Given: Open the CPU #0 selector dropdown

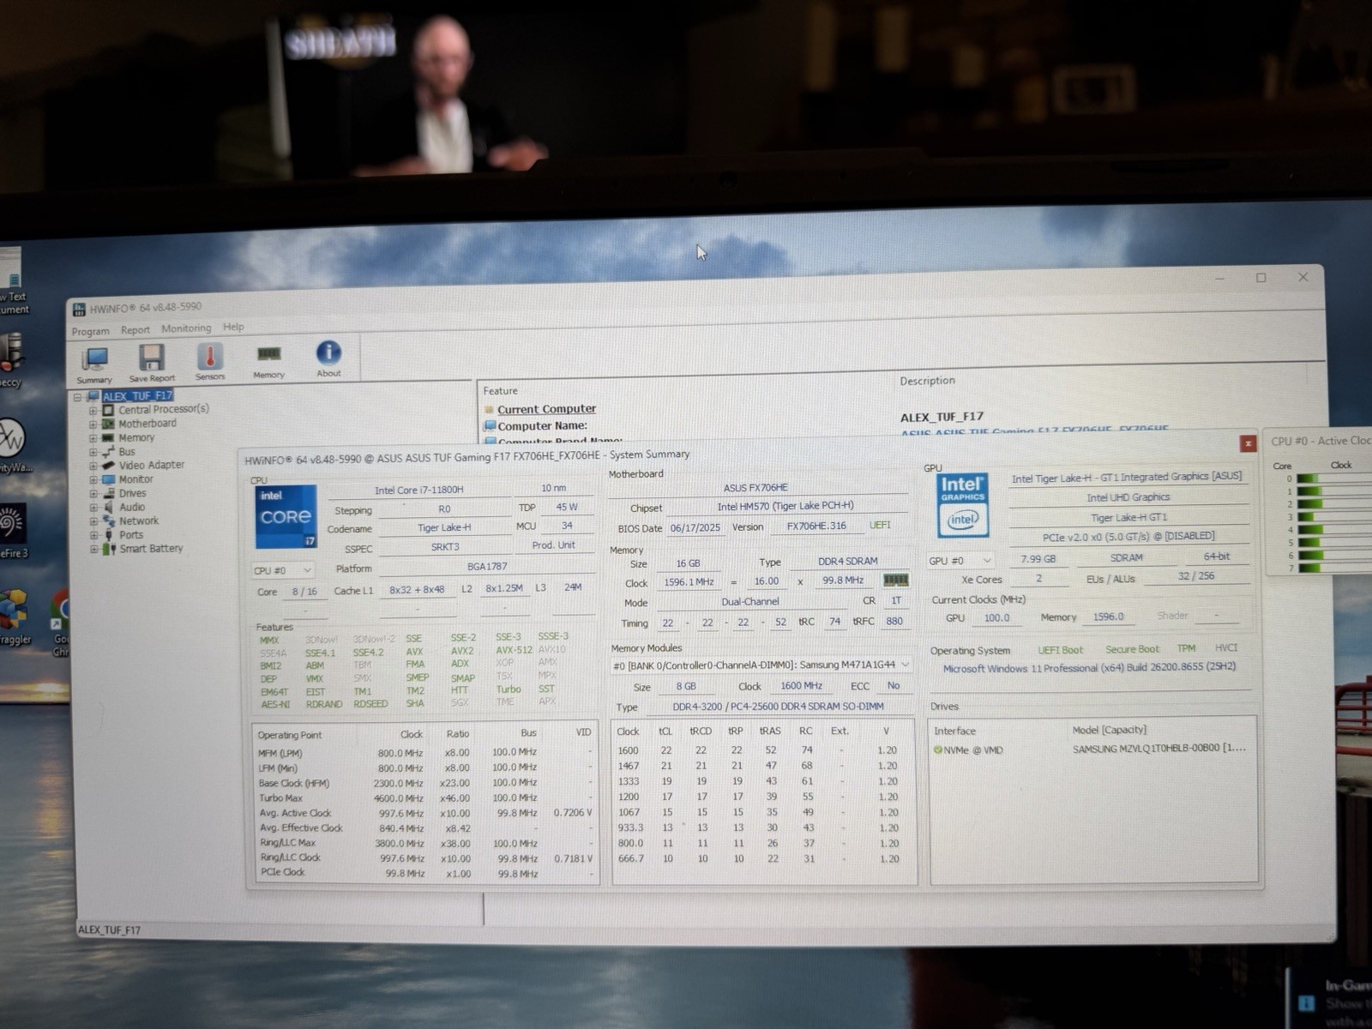Looking at the screenshot, I should click(283, 570).
